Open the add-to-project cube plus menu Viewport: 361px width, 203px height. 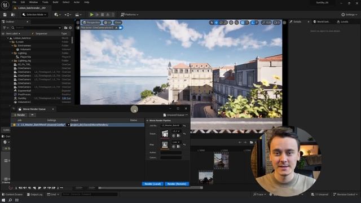coord(57,15)
